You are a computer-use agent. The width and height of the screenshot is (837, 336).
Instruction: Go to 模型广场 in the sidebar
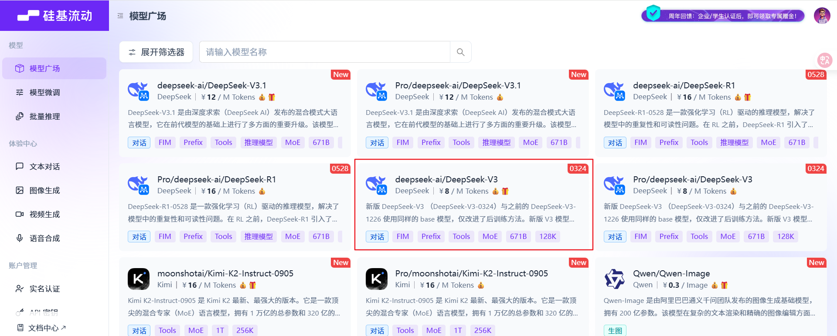click(x=54, y=68)
